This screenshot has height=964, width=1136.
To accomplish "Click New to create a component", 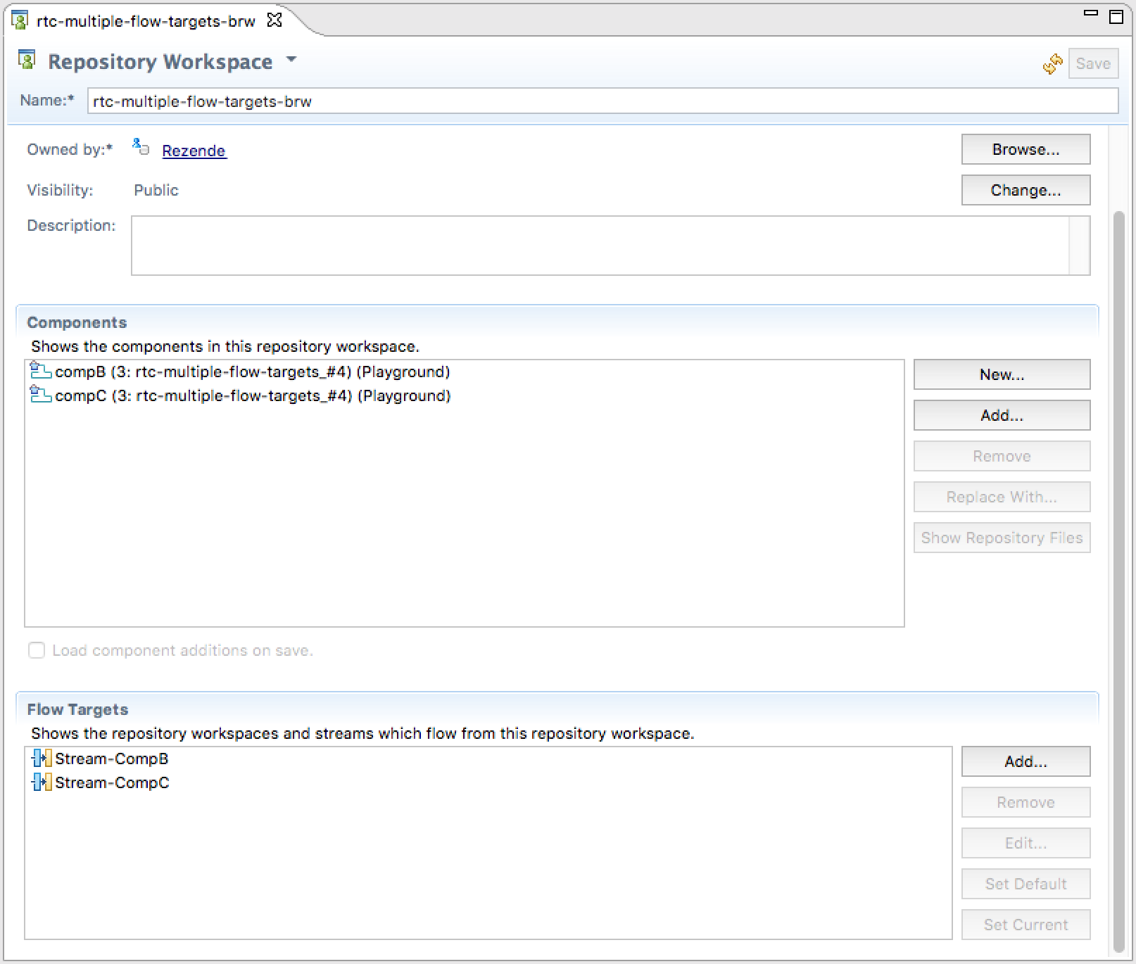I will [1002, 374].
